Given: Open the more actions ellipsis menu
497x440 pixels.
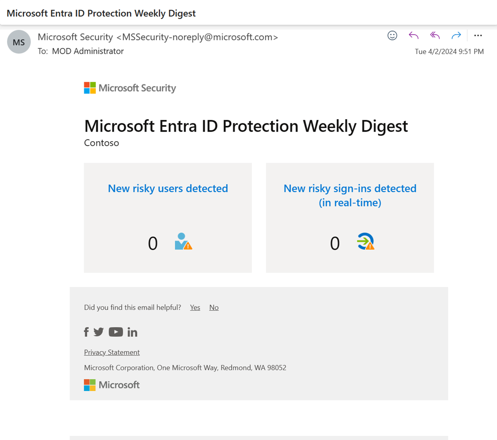Looking at the screenshot, I should click(x=478, y=36).
